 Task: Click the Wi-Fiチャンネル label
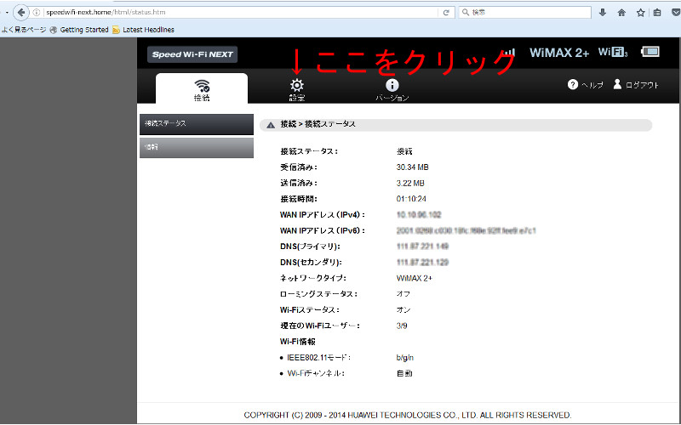[x=316, y=373]
